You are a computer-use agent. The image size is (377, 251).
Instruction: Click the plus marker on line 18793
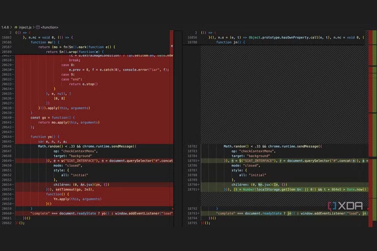point(198,213)
